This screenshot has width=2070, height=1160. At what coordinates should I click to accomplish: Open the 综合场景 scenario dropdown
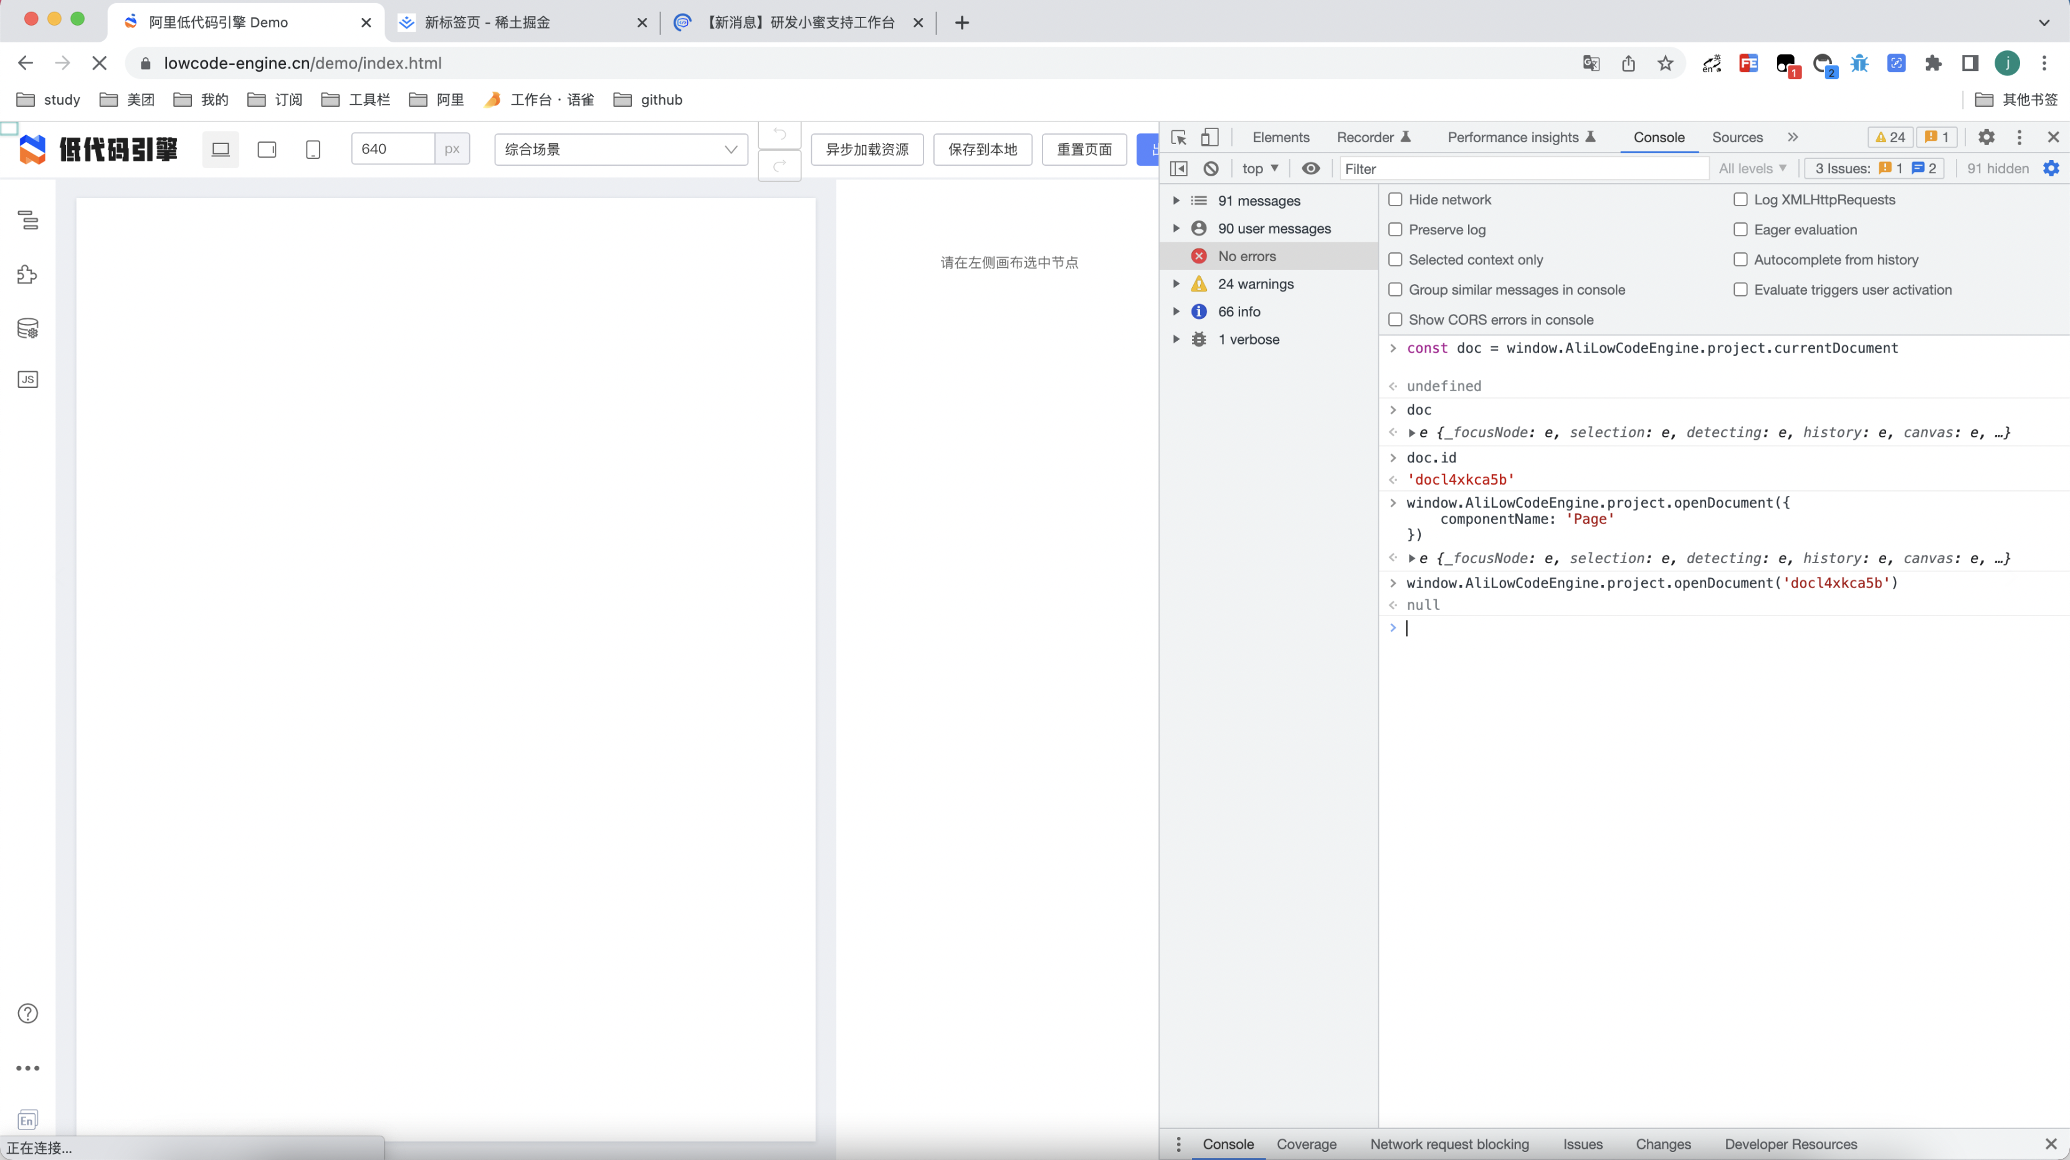point(621,150)
